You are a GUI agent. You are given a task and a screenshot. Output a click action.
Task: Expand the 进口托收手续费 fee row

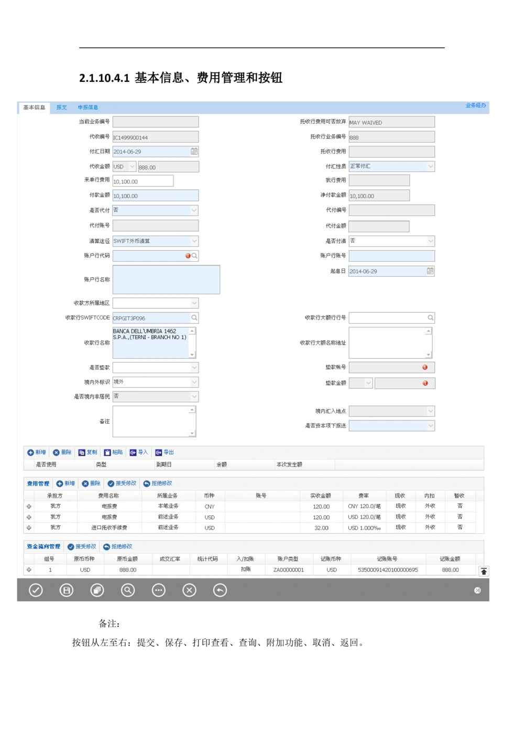29,528
